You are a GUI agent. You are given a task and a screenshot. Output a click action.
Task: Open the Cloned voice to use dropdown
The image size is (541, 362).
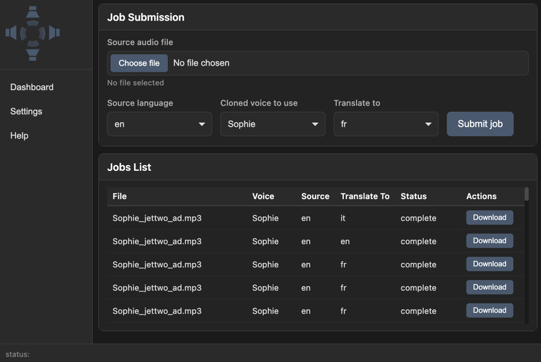pyautogui.click(x=272, y=123)
